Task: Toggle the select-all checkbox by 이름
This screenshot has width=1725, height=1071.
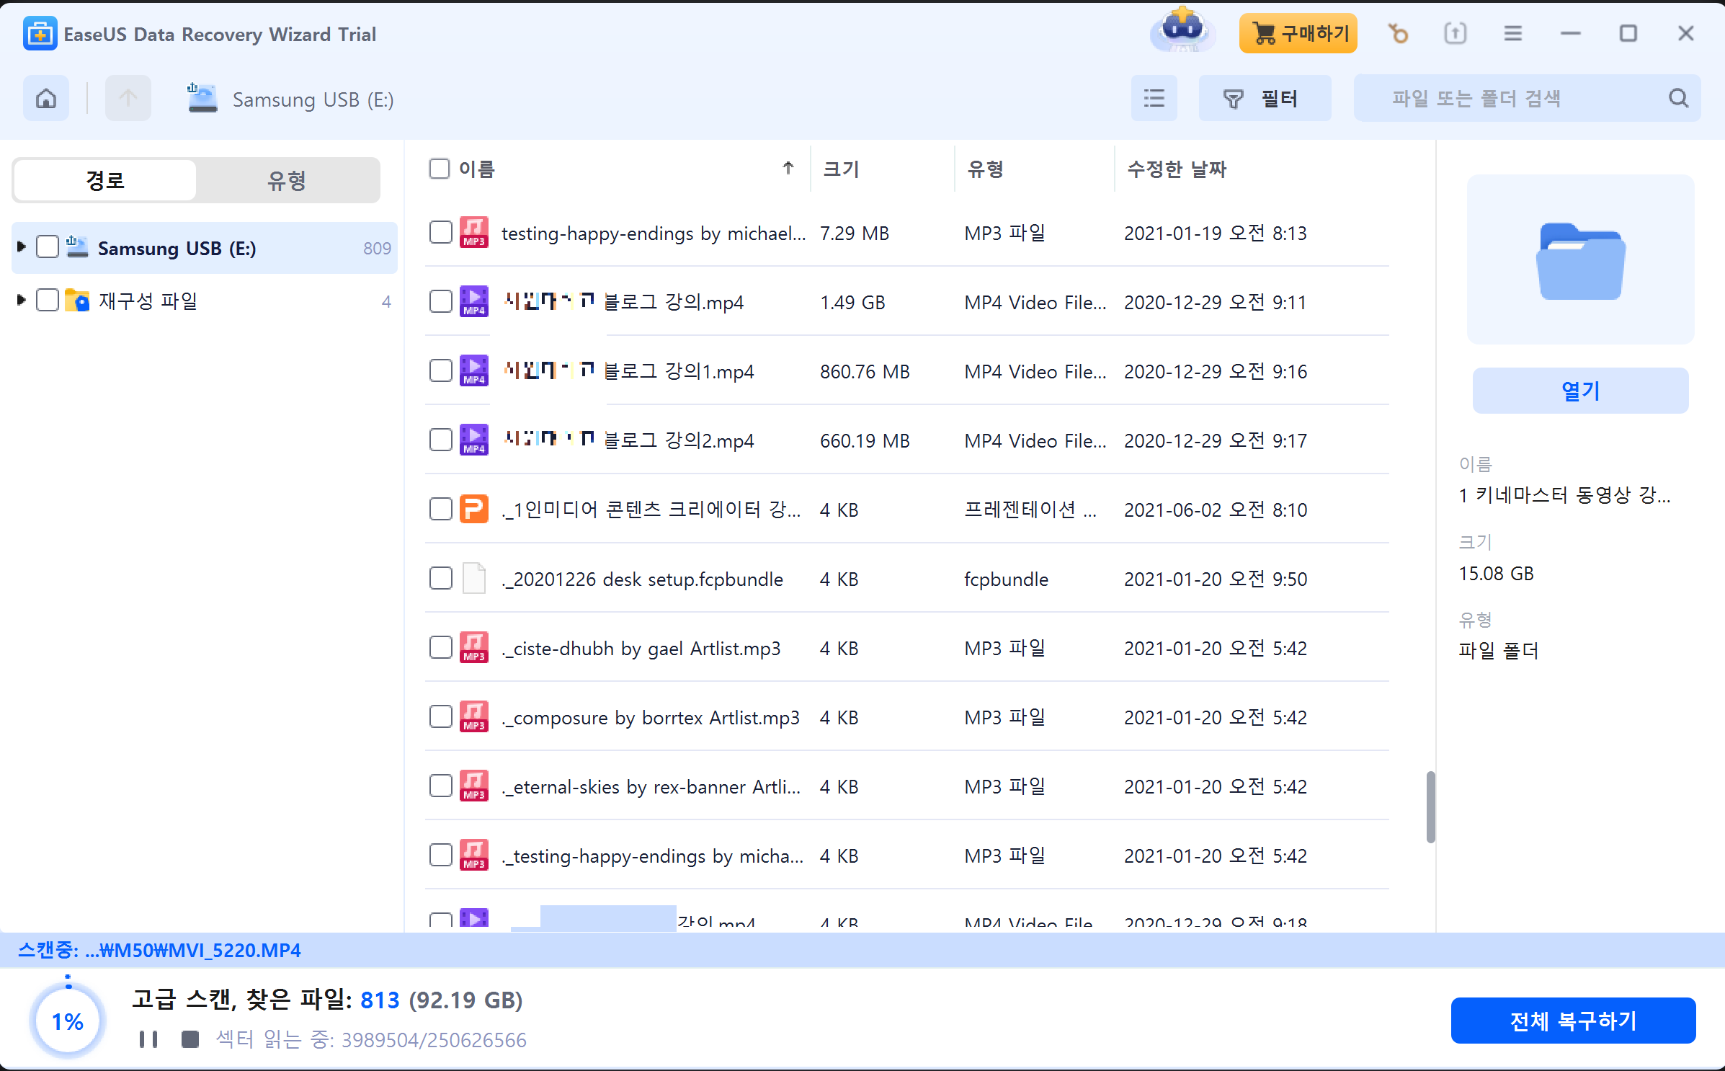Action: click(439, 169)
